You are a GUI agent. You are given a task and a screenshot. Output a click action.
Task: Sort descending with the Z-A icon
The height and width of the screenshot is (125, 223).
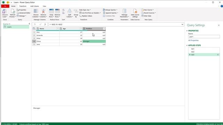click(63, 13)
